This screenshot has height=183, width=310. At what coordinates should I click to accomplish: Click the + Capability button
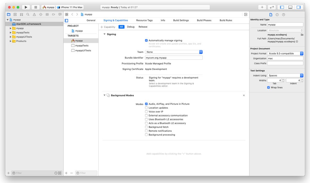pos(108,27)
